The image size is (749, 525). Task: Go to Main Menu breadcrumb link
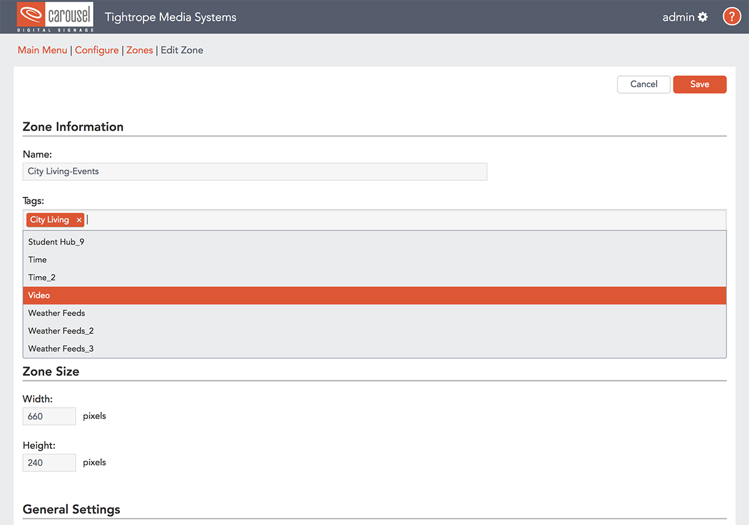(x=42, y=51)
